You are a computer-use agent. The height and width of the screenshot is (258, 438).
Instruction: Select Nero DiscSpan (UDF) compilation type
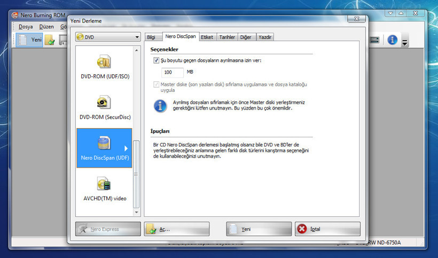click(x=104, y=148)
